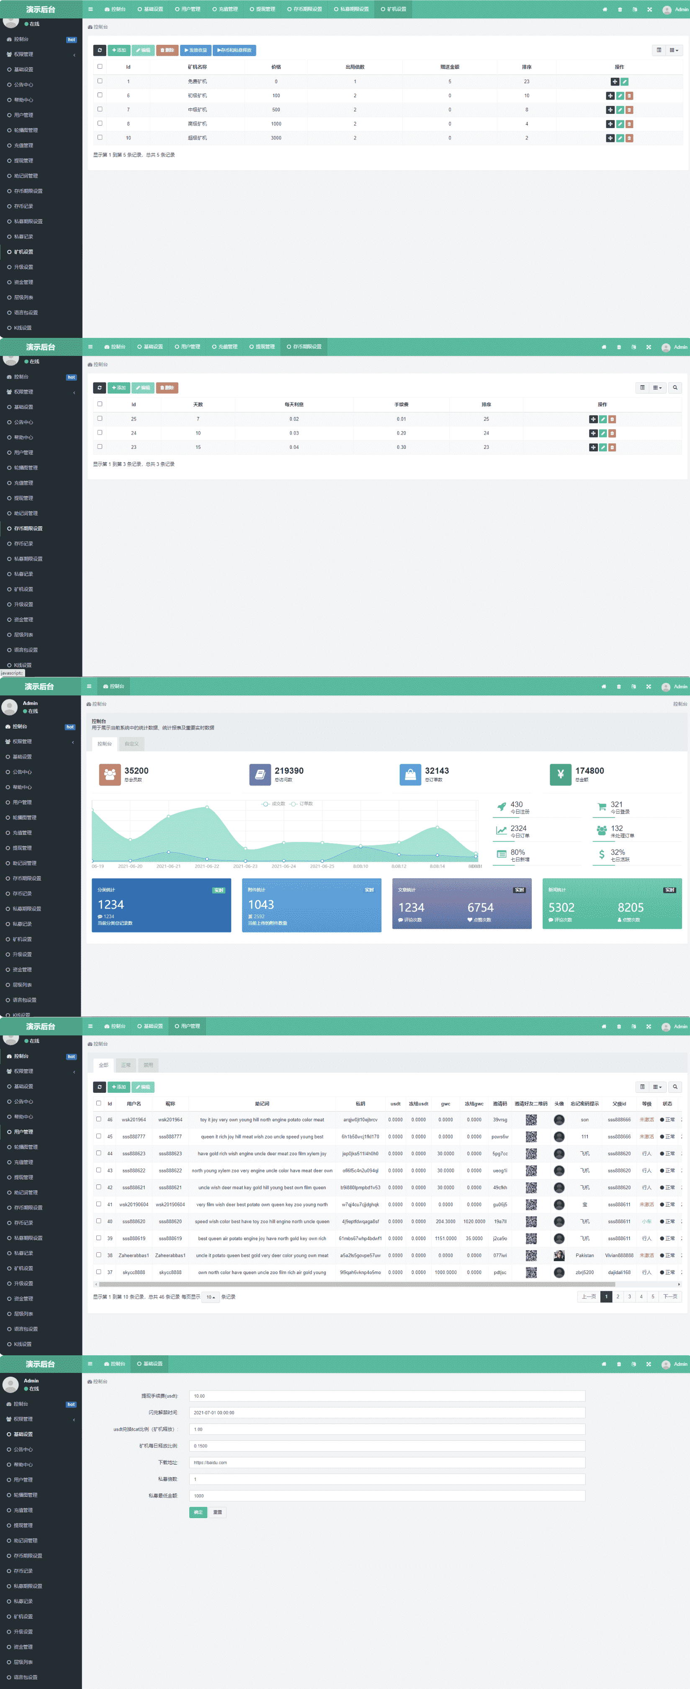Delete the Id 25 row in 天数 table
The image size is (690, 1689).
click(612, 420)
